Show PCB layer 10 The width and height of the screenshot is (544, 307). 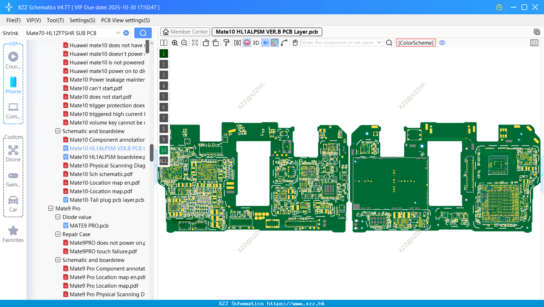(x=164, y=150)
